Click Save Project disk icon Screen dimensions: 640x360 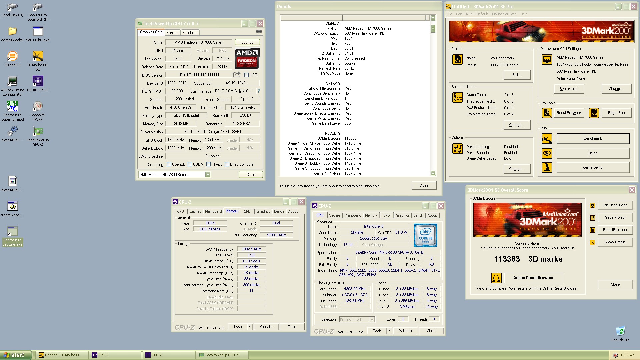(592, 218)
